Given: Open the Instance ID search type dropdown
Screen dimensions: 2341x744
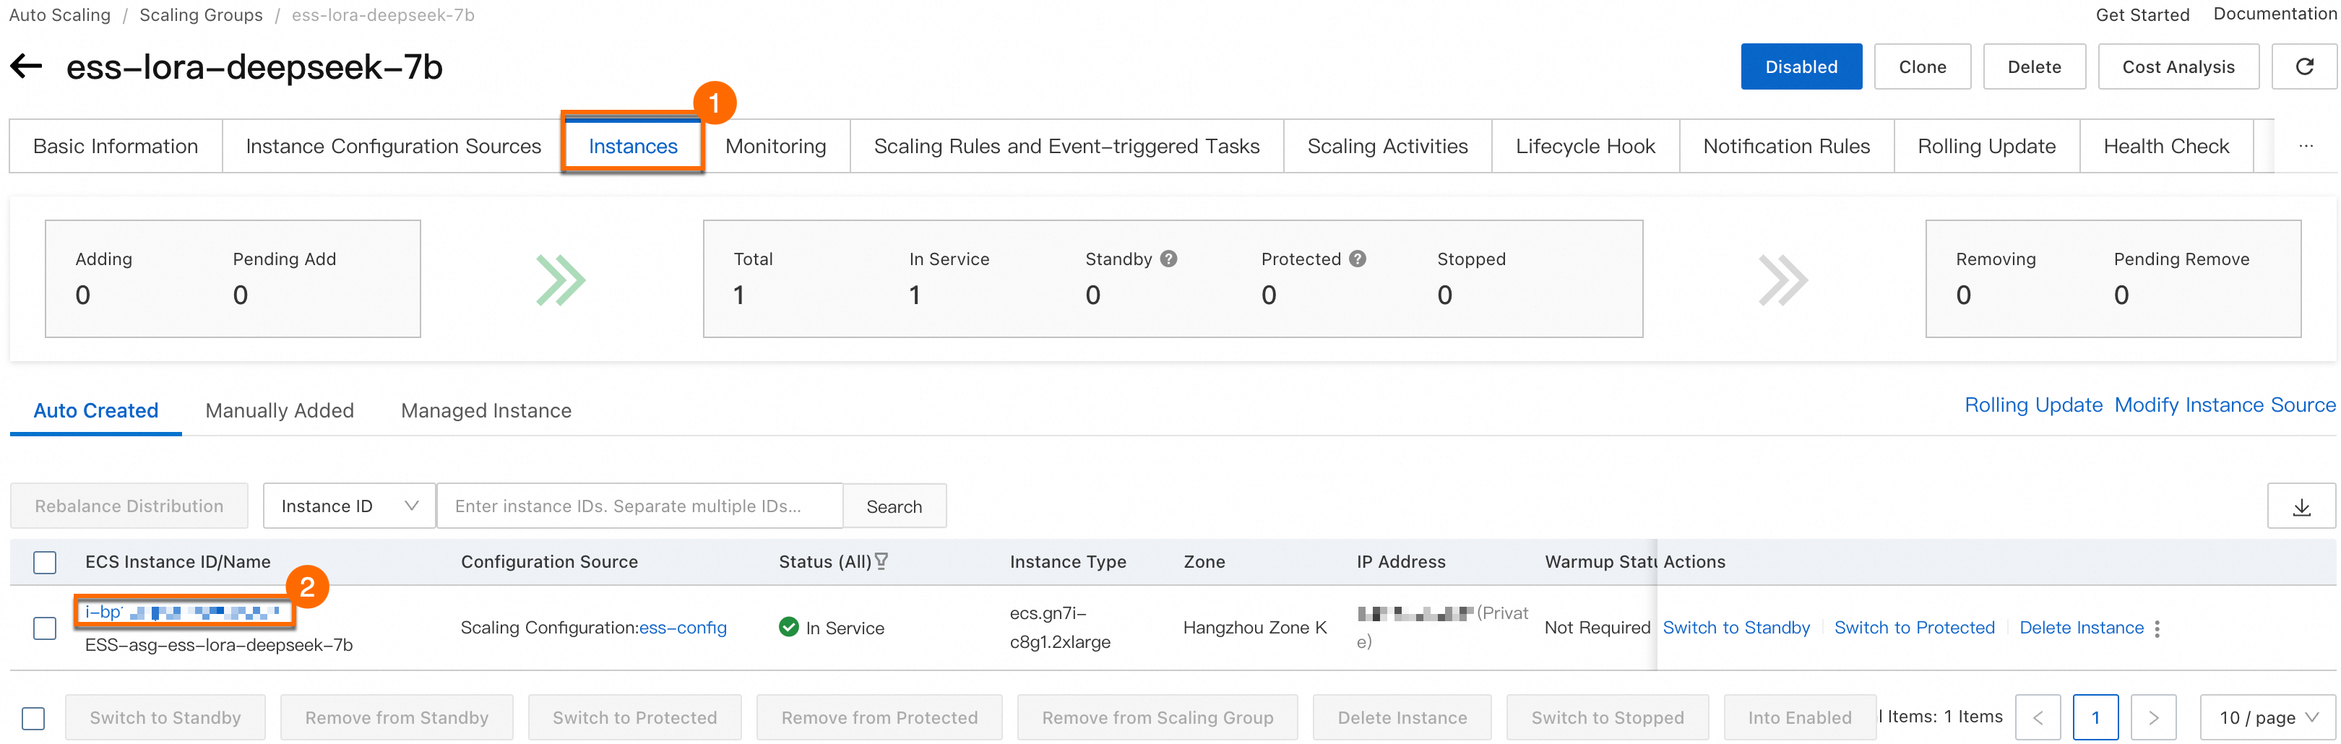Looking at the screenshot, I should (349, 506).
